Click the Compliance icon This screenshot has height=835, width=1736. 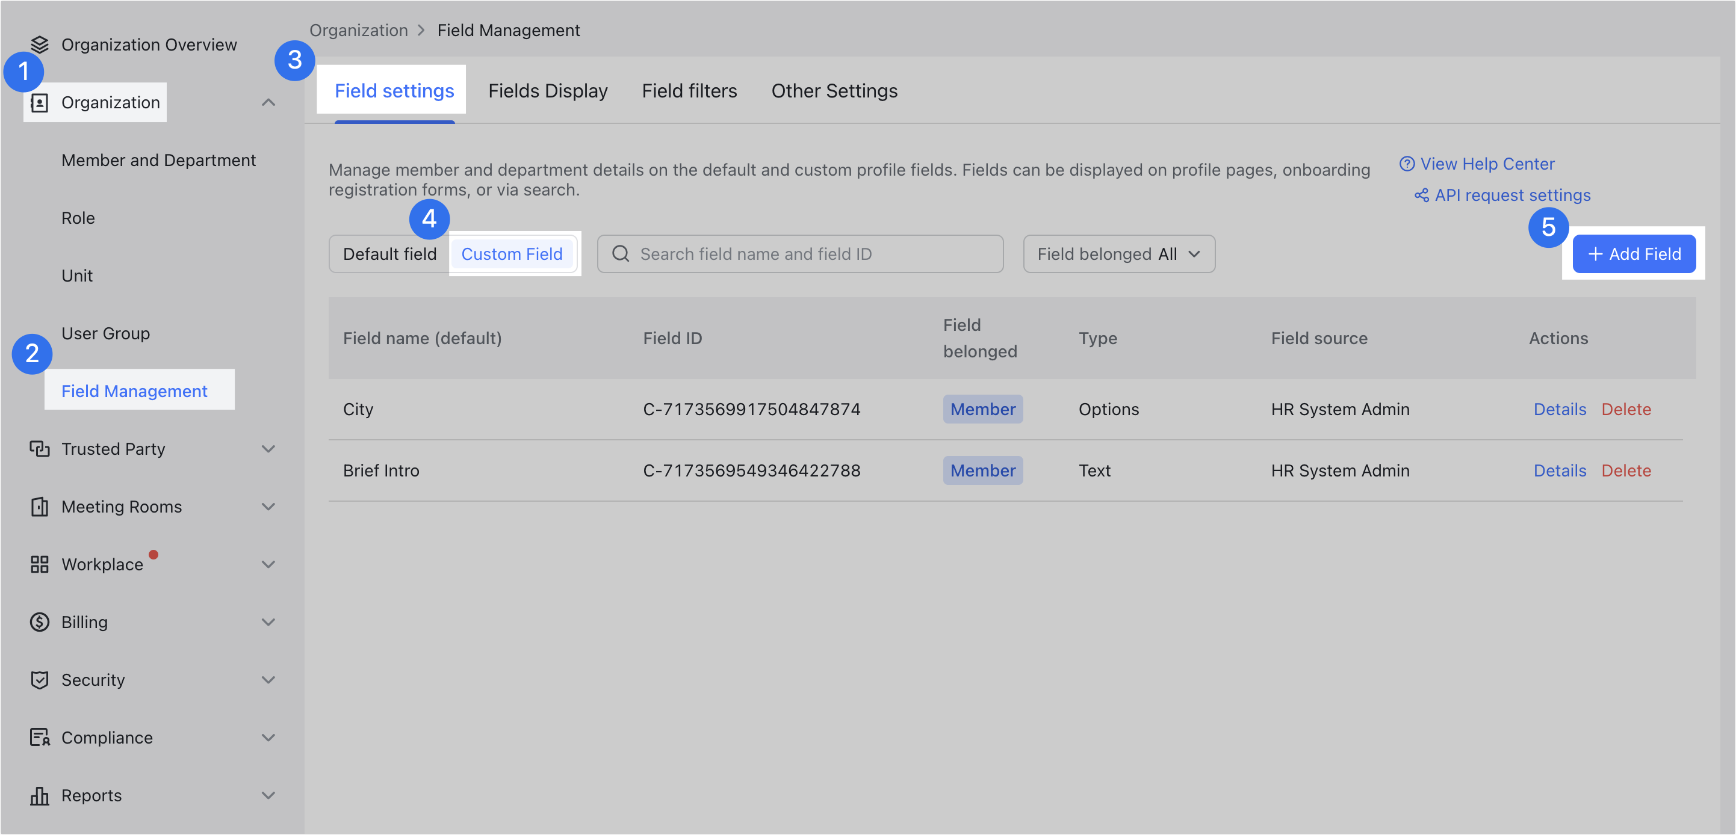coord(40,738)
